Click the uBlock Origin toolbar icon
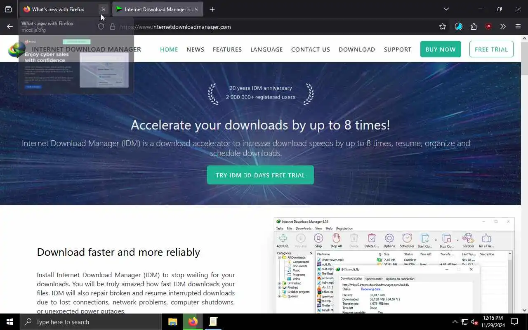528x330 pixels. [x=488, y=27]
